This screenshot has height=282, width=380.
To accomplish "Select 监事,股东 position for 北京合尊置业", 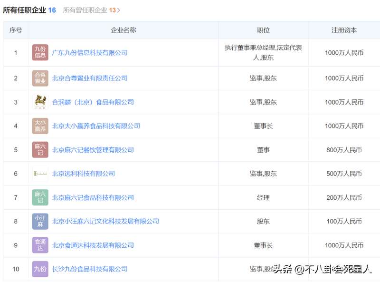I will [x=263, y=78].
